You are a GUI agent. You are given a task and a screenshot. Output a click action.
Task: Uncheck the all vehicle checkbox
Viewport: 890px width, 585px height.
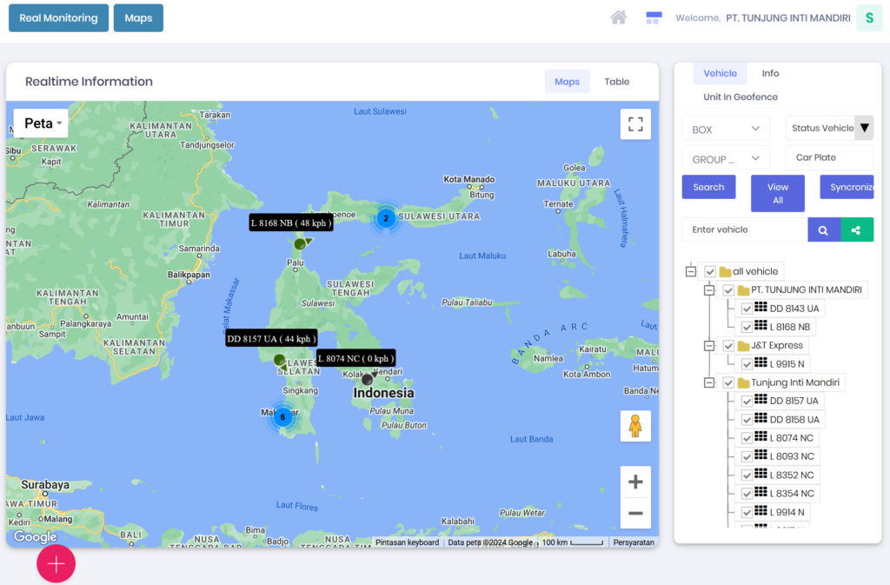tap(710, 272)
